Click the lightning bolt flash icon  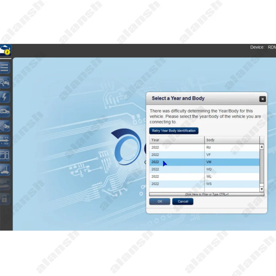tap(5, 97)
